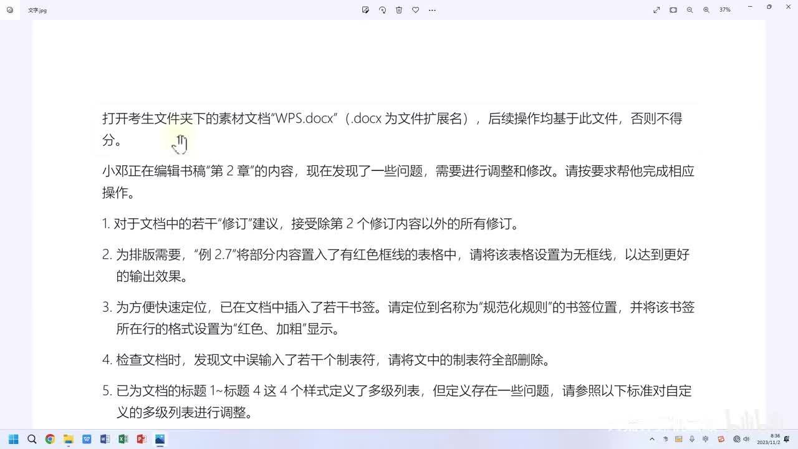Viewport: 798px width, 449px height.
Task: Open notifications bell in taskbar
Action: click(x=788, y=439)
